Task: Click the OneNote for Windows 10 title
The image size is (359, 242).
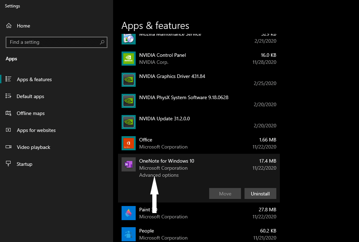Action: pos(167,161)
